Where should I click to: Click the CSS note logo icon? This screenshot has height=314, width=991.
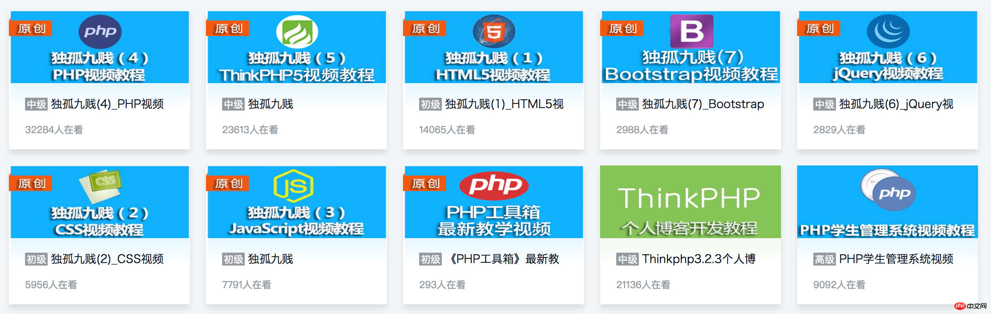coord(100,186)
